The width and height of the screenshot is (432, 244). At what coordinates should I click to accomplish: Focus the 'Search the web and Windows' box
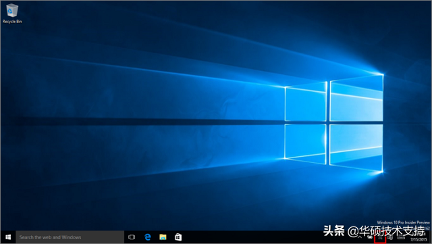70,237
